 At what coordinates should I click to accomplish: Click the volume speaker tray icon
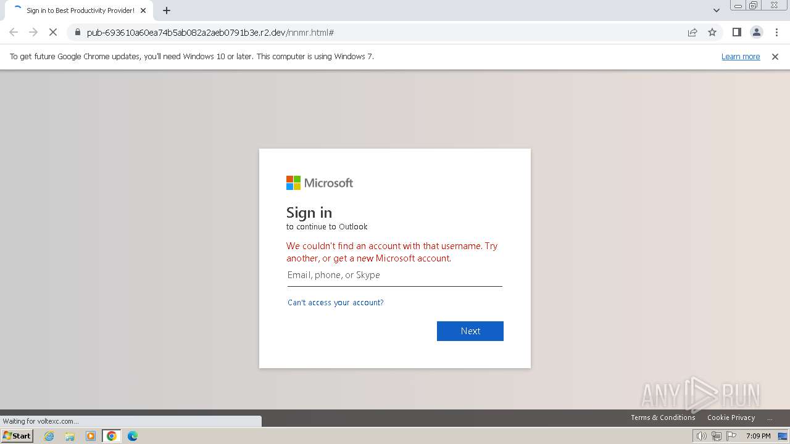coord(701,436)
